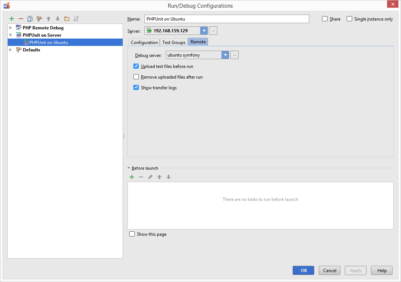Create new folder for configurations
401x282 pixels.
point(67,19)
